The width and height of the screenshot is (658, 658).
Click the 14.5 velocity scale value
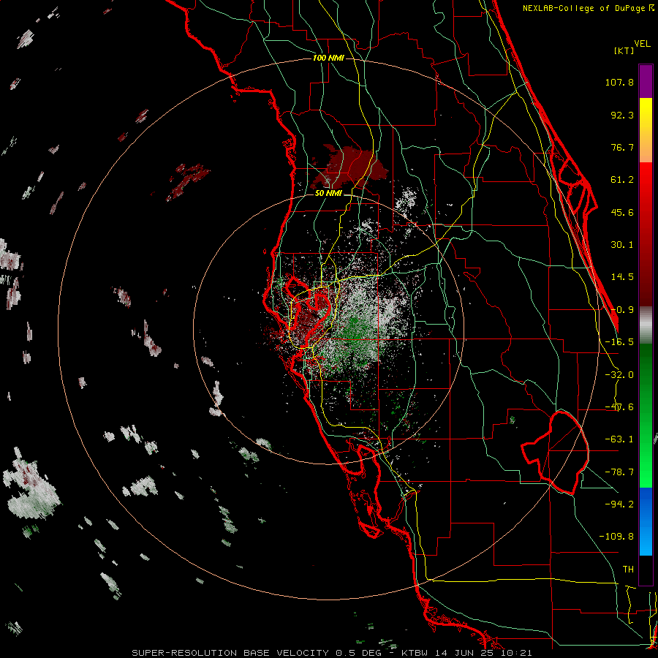(622, 277)
